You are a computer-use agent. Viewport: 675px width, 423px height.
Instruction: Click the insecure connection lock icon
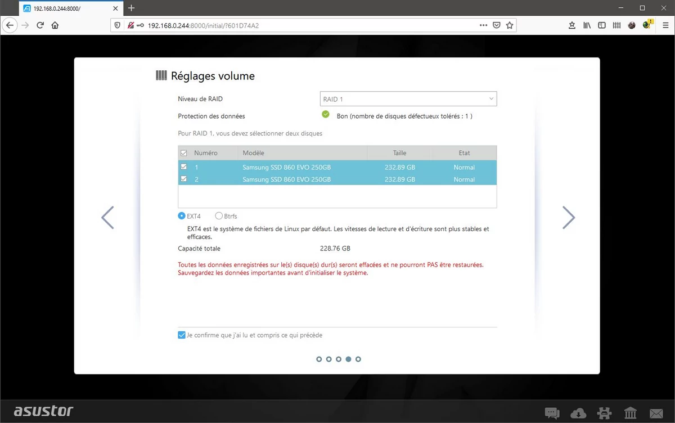tap(130, 25)
